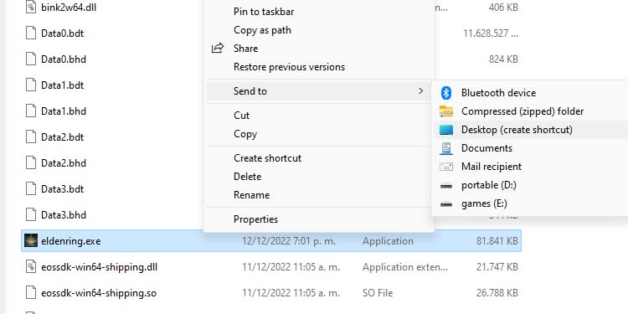628x314 pixels.
Task: Select the Data3.bhd file name
Action: [x=64, y=215]
